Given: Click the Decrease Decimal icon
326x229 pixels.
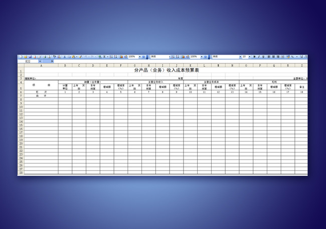Looking at the screenshot, I should coord(305,57).
